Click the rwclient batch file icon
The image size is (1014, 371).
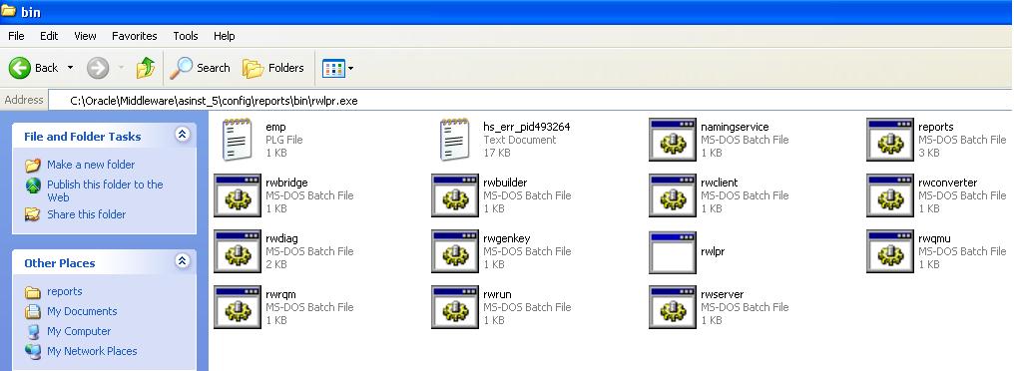pyautogui.click(x=673, y=195)
